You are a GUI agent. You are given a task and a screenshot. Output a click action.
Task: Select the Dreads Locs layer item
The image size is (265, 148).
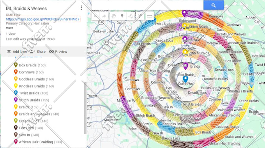(31, 121)
